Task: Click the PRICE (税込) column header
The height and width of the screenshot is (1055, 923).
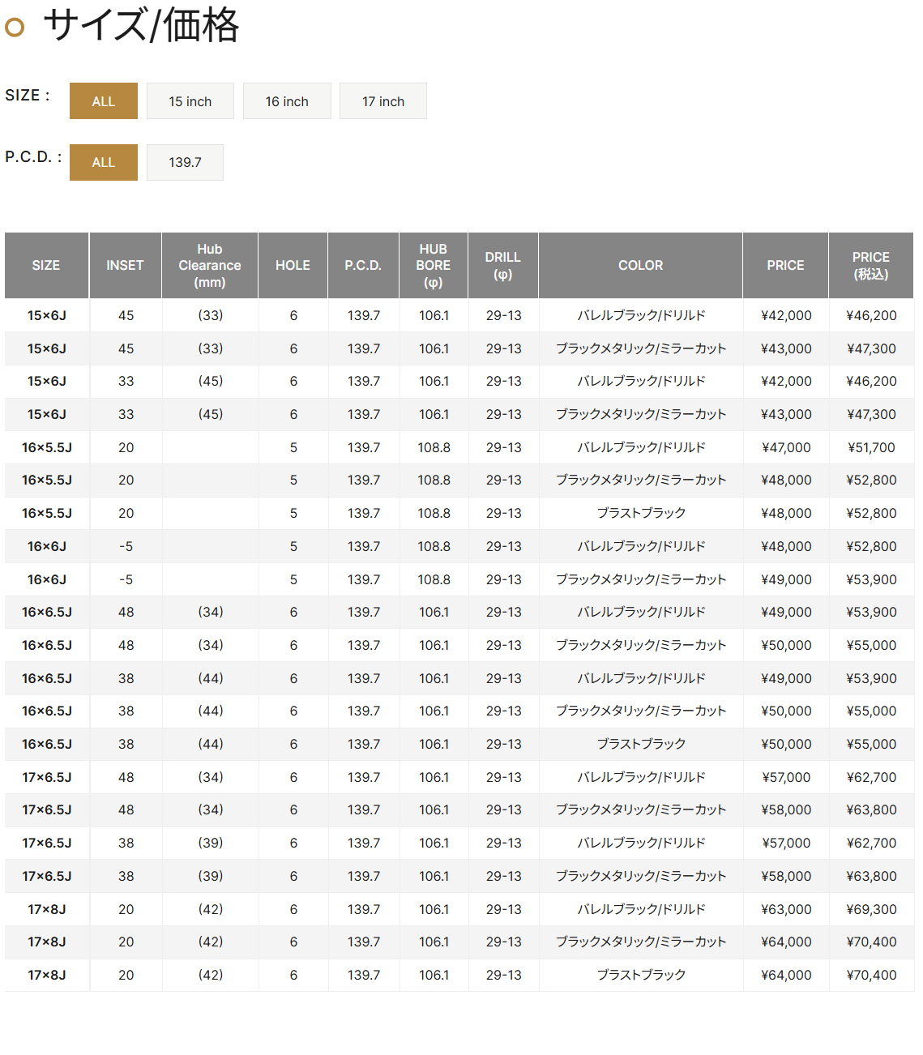Action: coord(870,266)
